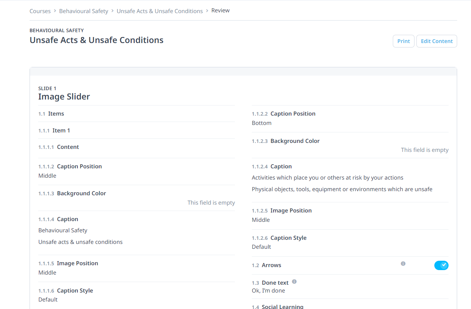Click the 1.1 Items heading
471x309 pixels.
51,114
